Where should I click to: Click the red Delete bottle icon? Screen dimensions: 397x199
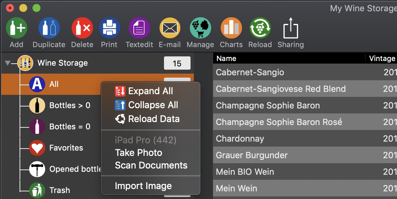(x=82, y=28)
